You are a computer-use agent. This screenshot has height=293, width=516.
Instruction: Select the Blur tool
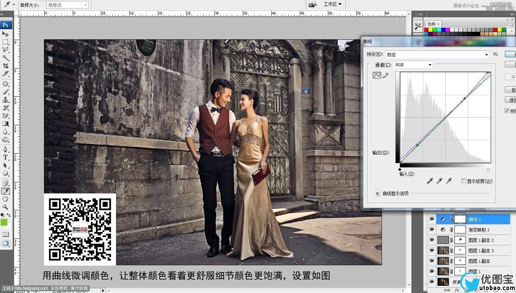point(5,131)
